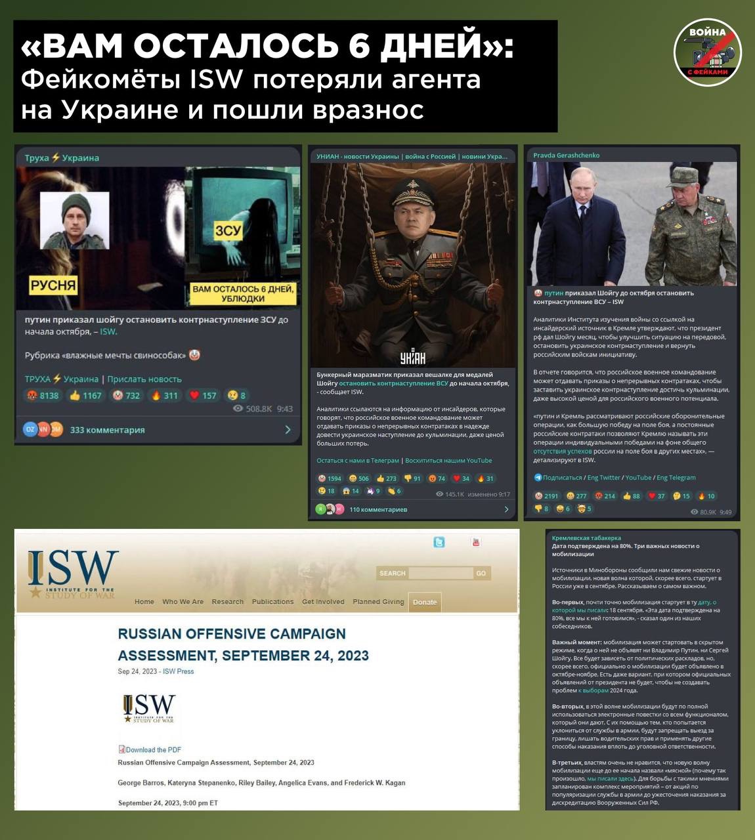755x840 pixels.
Task: Open the Planned Giving menu item
Action: (378, 602)
